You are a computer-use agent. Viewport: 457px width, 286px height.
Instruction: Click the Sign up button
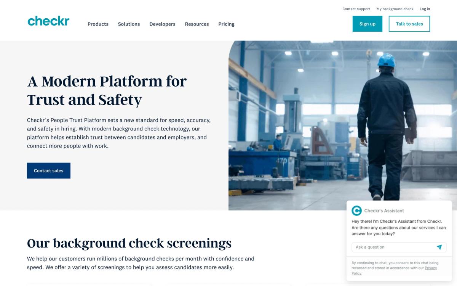368,24
